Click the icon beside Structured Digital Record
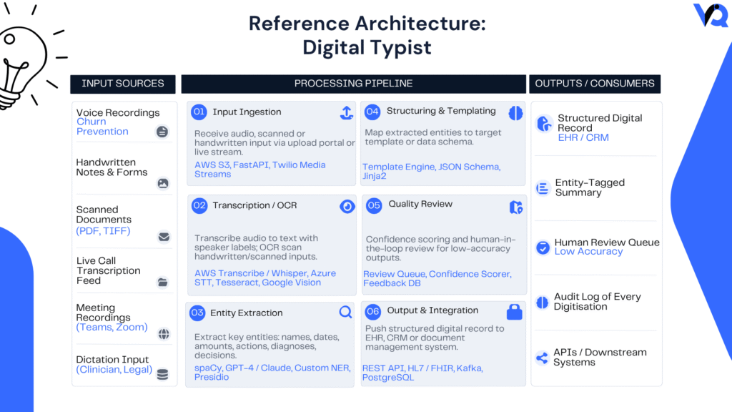The image size is (732, 412). 544,124
